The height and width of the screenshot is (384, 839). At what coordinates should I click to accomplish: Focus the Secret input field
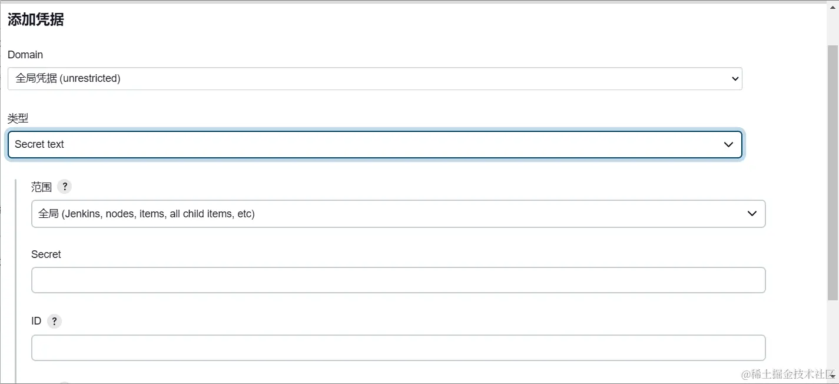click(x=398, y=280)
